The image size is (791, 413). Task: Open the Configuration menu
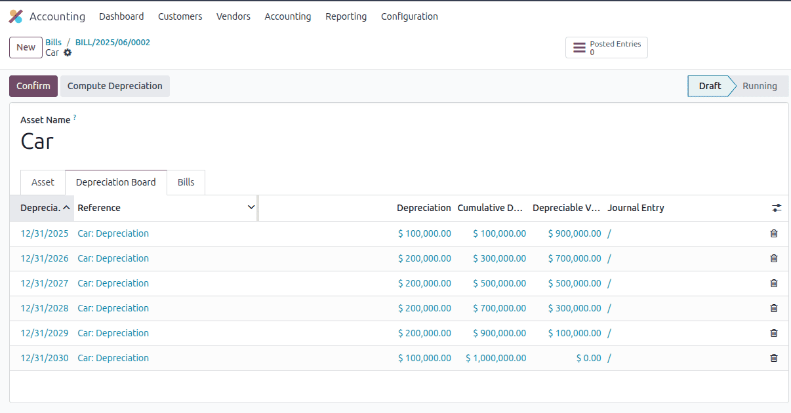(409, 16)
